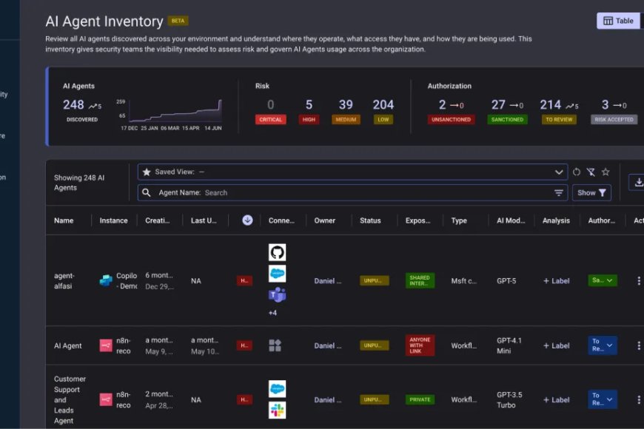
Task: Open row actions menu for AI Agent
Action: point(639,345)
